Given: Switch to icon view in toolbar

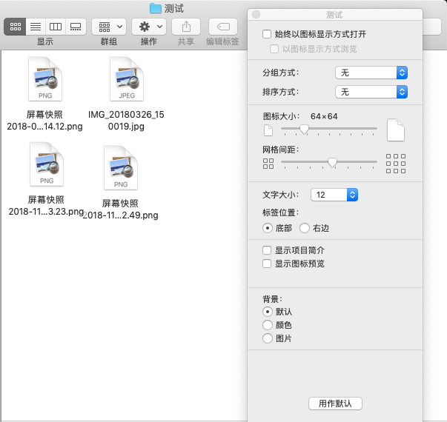Looking at the screenshot, I should (15, 27).
